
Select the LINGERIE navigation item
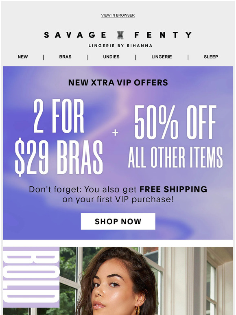(x=162, y=57)
